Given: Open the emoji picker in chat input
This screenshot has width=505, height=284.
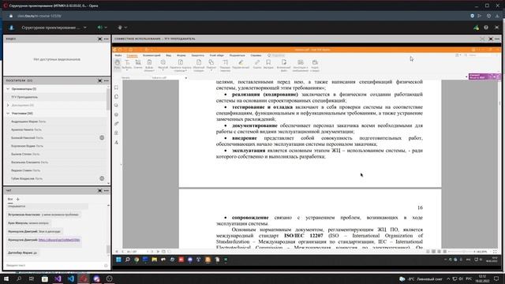Looking at the screenshot, I should (106, 265).
